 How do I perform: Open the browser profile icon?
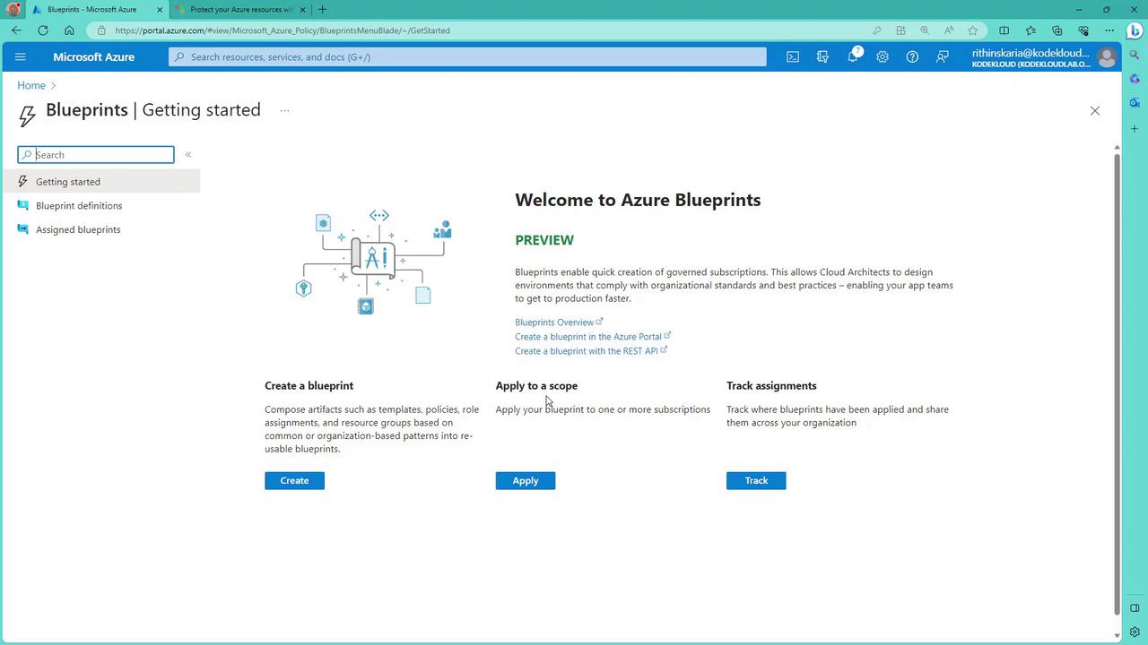tap(13, 9)
